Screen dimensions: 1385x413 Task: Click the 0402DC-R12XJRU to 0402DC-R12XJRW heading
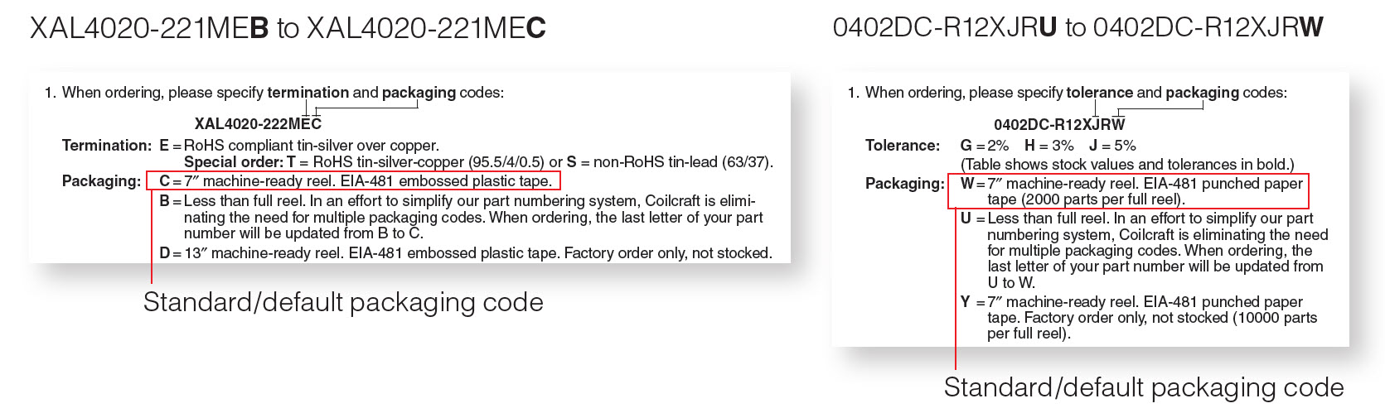[1078, 28]
